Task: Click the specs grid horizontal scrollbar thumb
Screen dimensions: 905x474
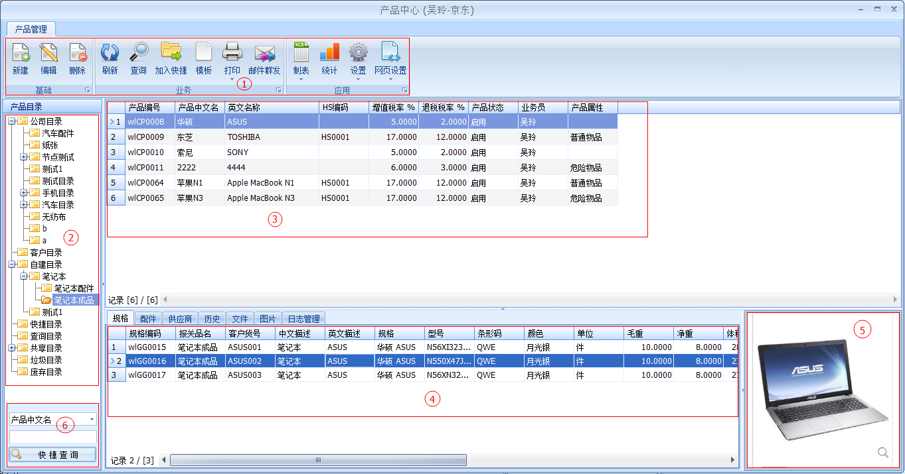Action: 318,460
